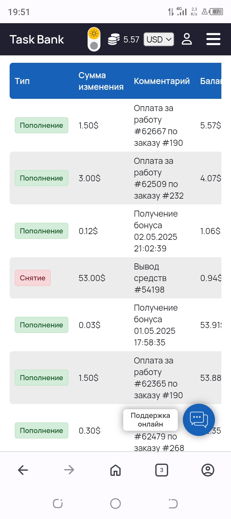The image size is (231, 519).
Task: Tap the 'Поддержка онлайн' label
Action: click(x=150, y=420)
